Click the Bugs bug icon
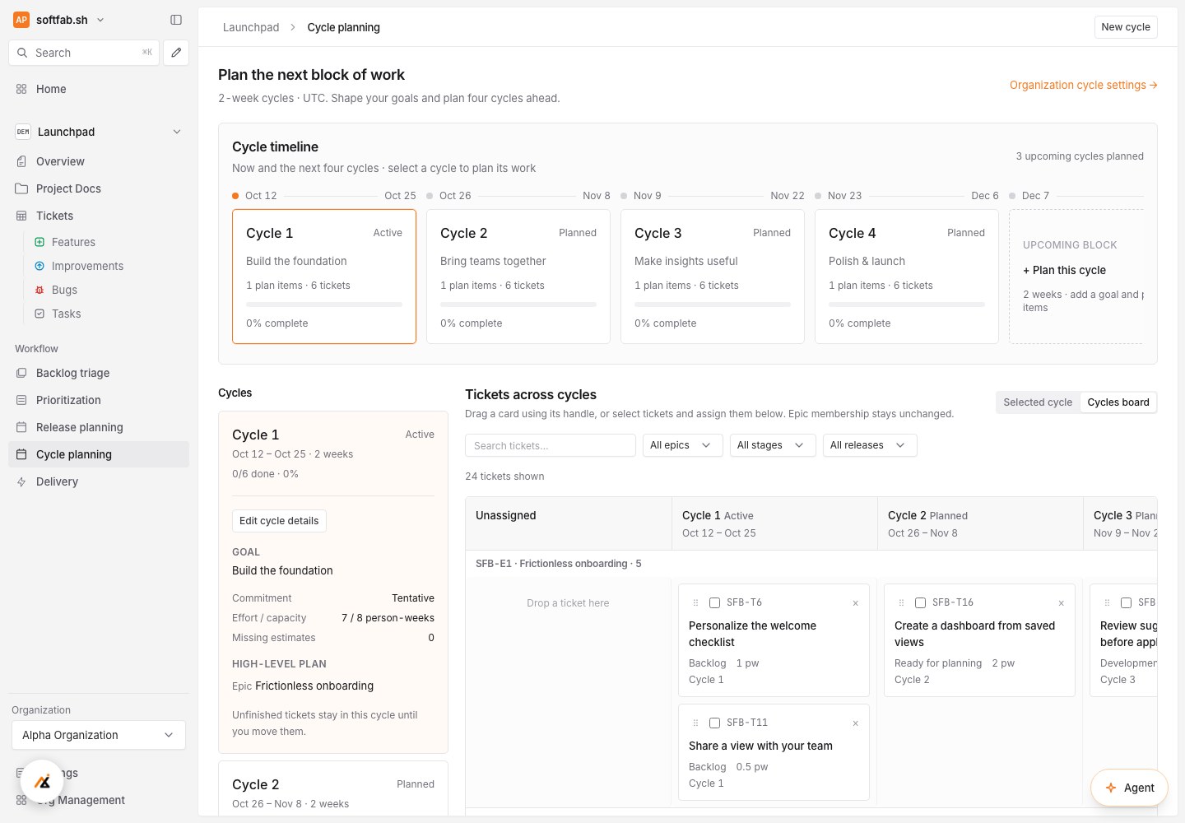This screenshot has height=823, width=1185. [39, 290]
